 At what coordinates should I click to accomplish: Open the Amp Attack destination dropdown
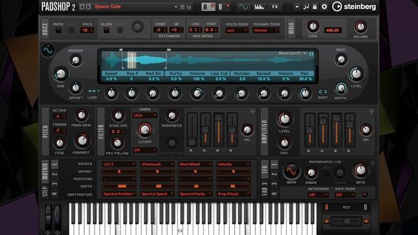pos(234,194)
